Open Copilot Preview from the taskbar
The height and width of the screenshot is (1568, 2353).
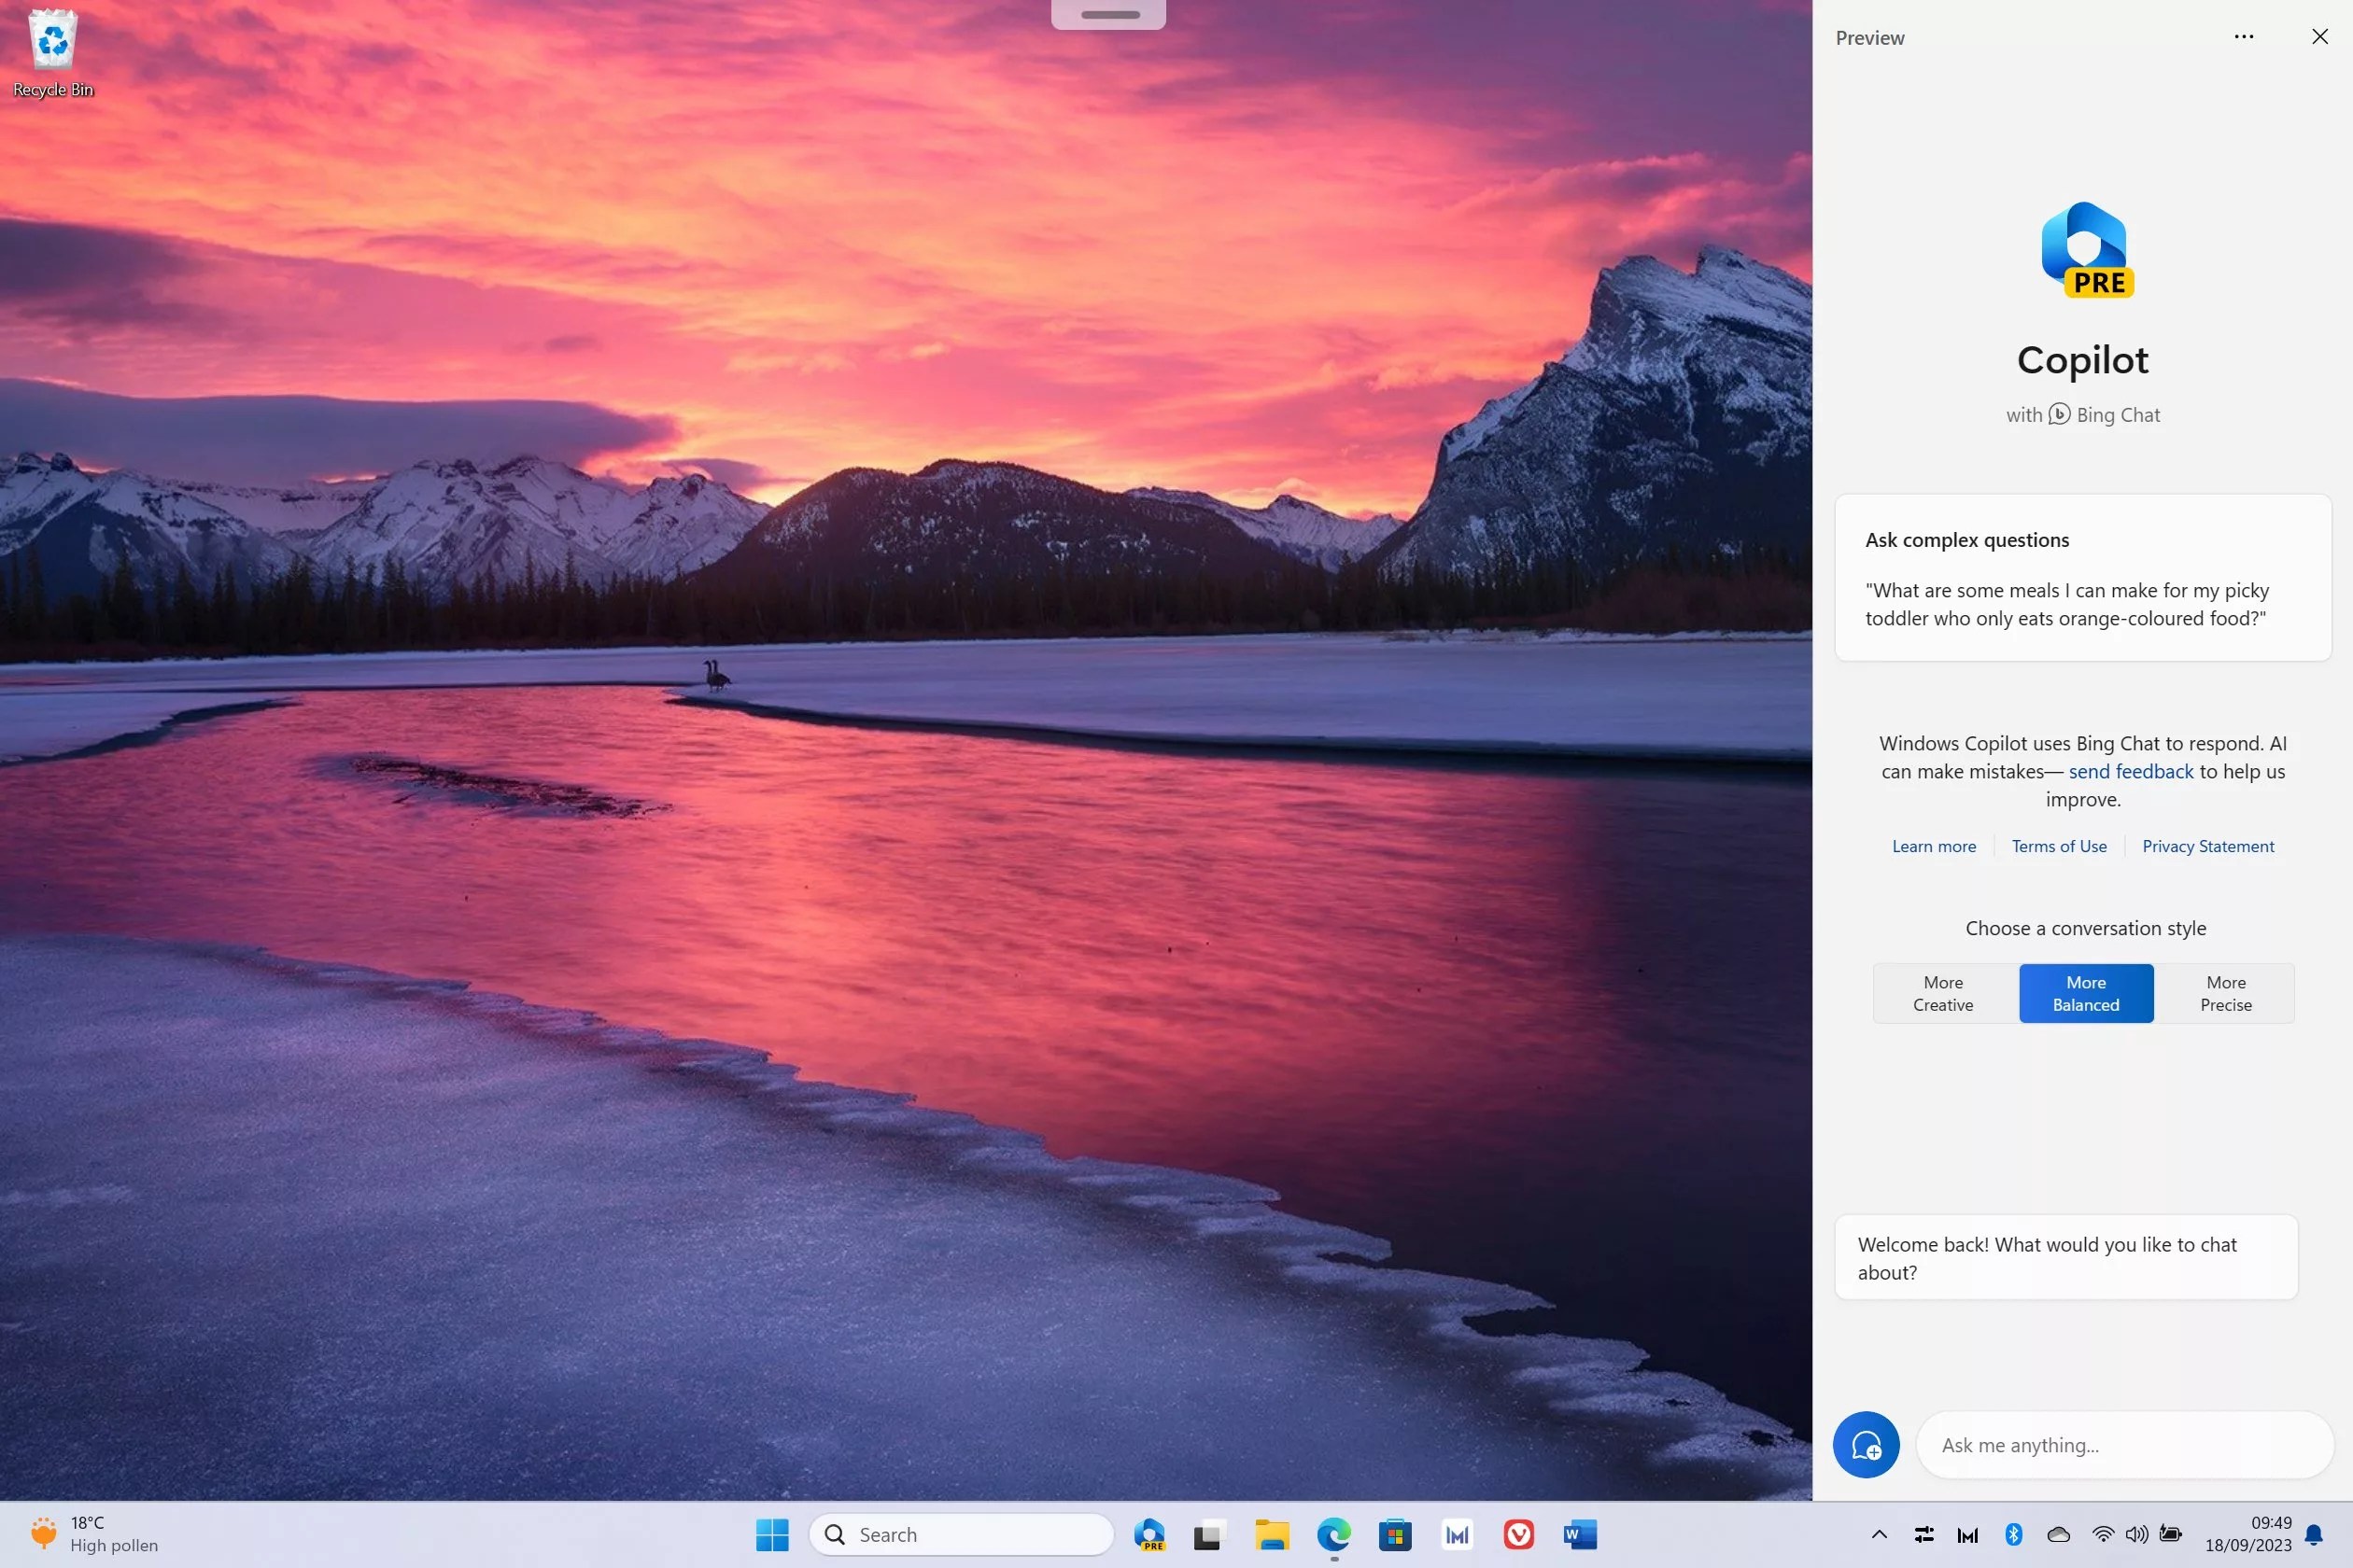click(x=1149, y=1534)
